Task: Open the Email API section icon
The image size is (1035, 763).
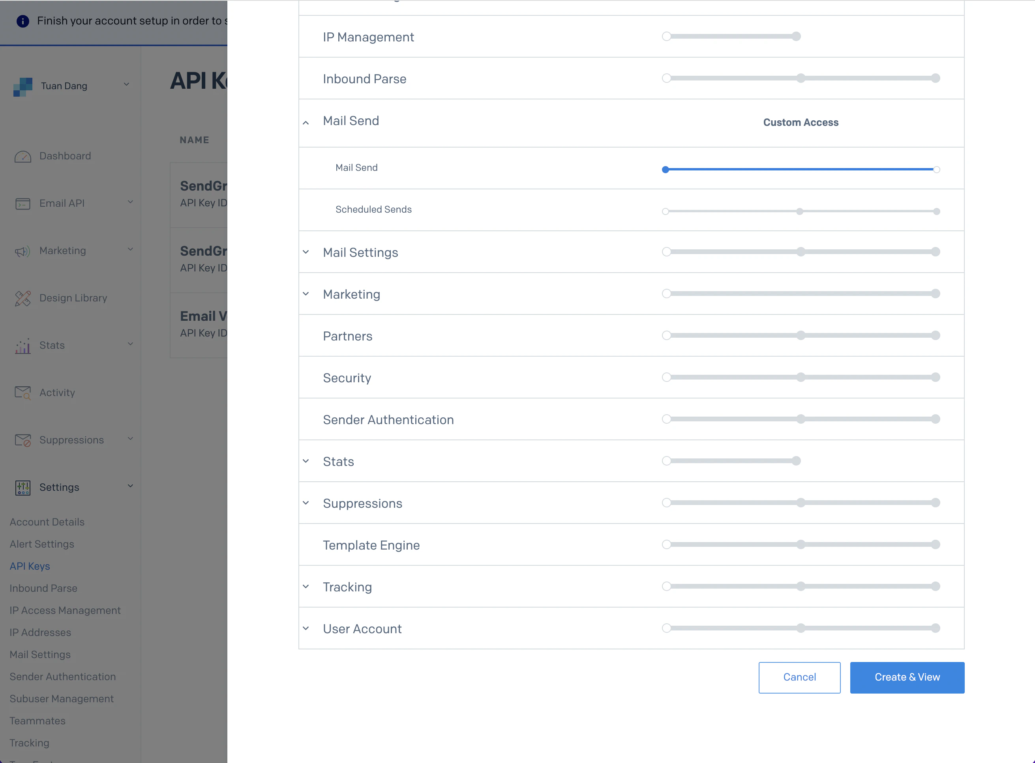Action: pos(22,203)
